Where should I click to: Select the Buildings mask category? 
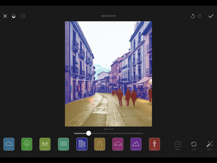pyautogui.click(x=82, y=144)
